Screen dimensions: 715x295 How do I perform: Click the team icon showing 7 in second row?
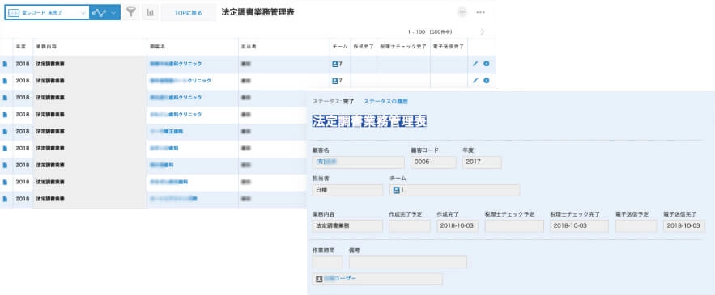pos(335,81)
